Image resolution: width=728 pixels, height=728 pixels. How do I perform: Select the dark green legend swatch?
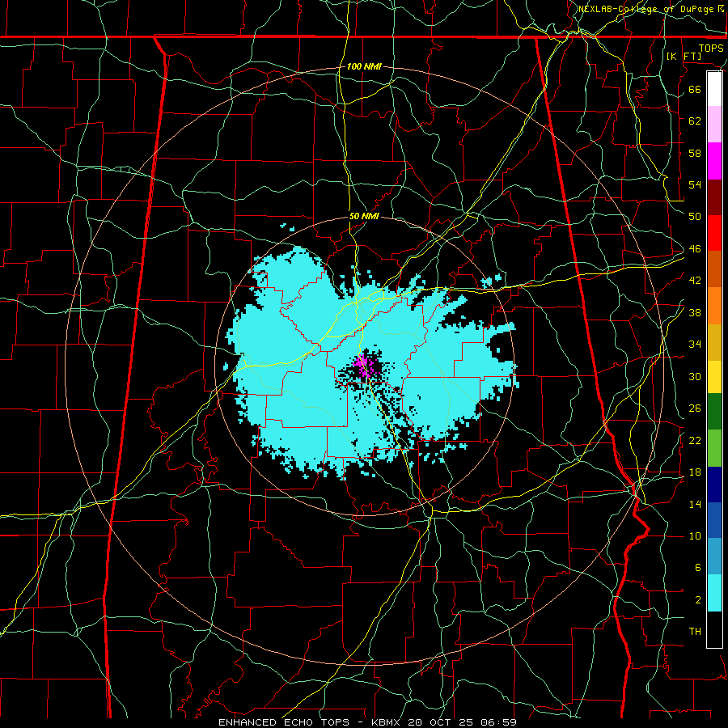[x=714, y=412]
